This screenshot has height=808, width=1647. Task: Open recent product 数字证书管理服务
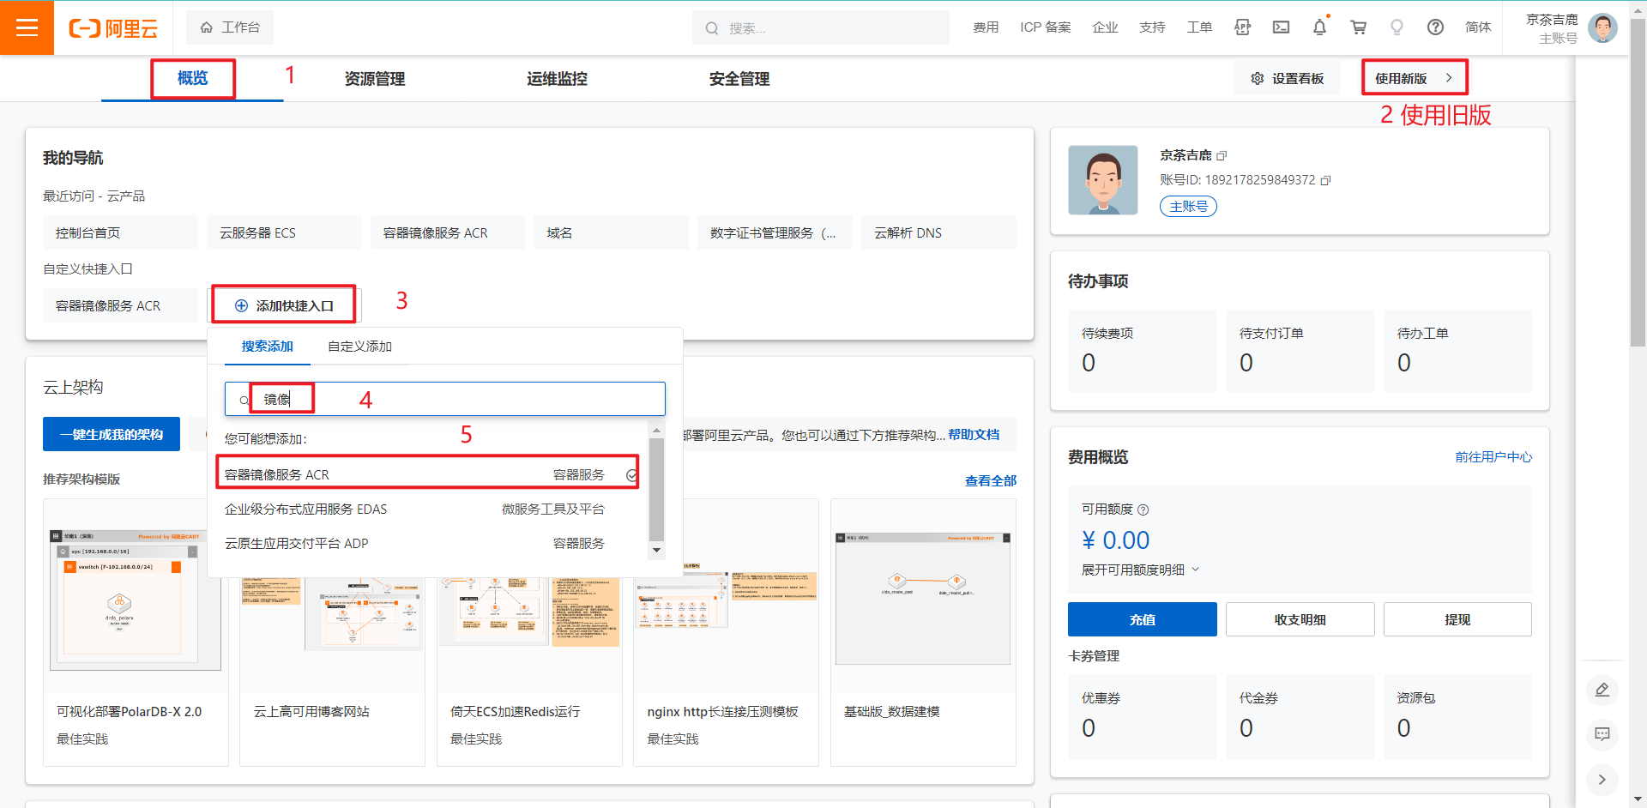point(775,232)
